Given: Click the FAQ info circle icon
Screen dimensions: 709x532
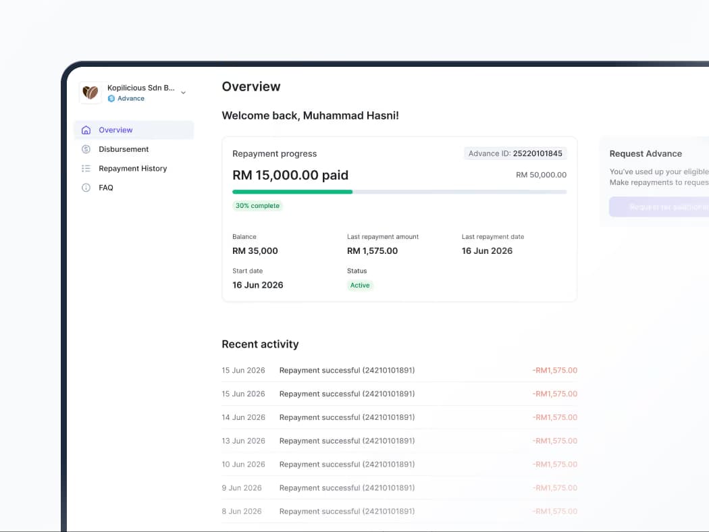Looking at the screenshot, I should [86, 188].
